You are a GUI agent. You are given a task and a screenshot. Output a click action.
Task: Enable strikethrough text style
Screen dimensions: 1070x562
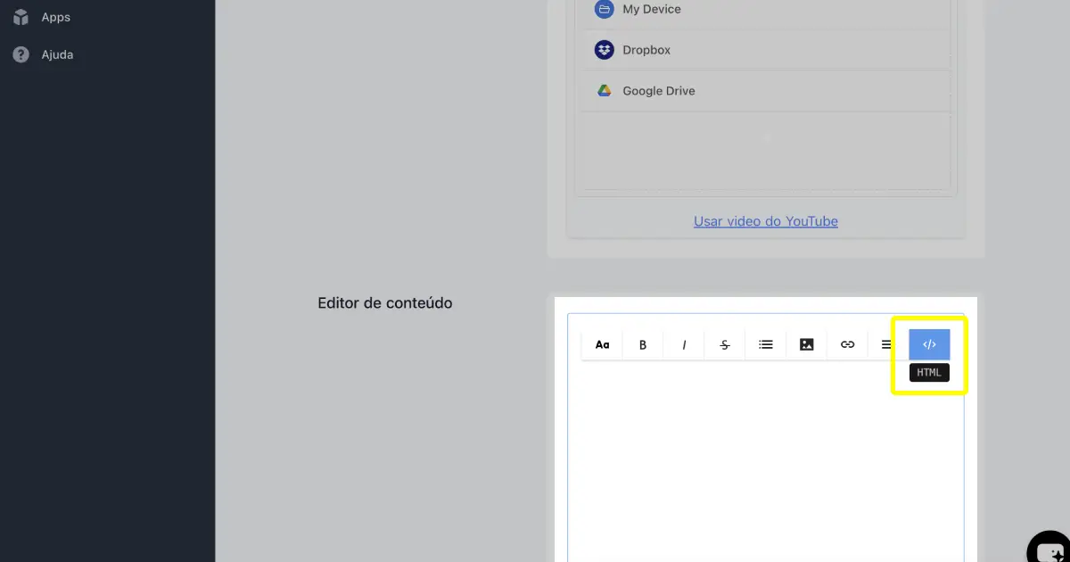pyautogui.click(x=724, y=343)
